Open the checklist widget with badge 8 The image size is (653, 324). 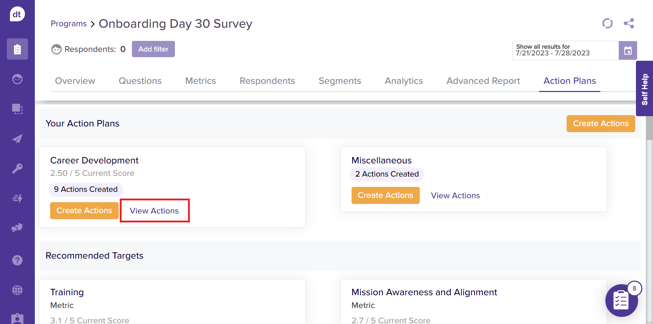[621, 301]
